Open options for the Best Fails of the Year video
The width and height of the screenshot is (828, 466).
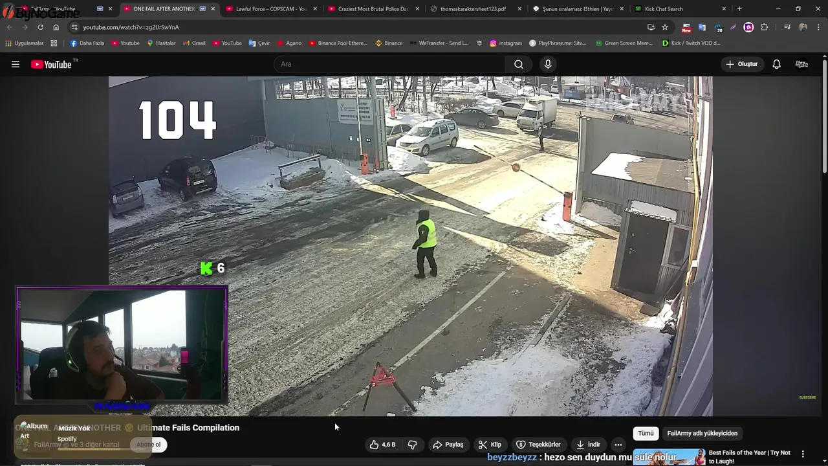pos(803,454)
